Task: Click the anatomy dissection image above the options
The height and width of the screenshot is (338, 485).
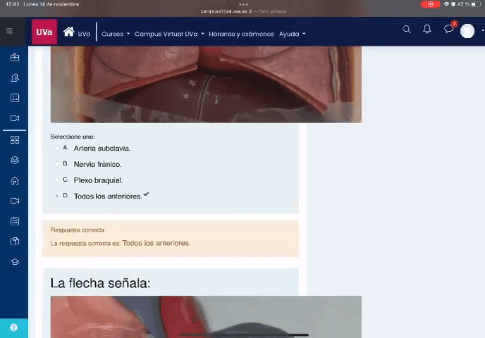Action: tap(206, 84)
